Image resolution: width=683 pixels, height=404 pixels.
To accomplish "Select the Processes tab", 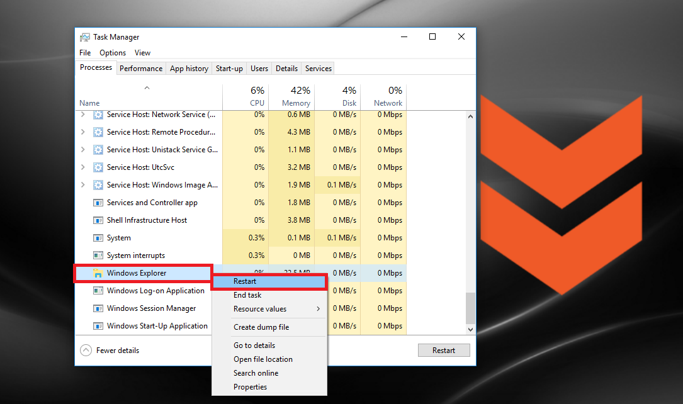I will click(x=96, y=67).
